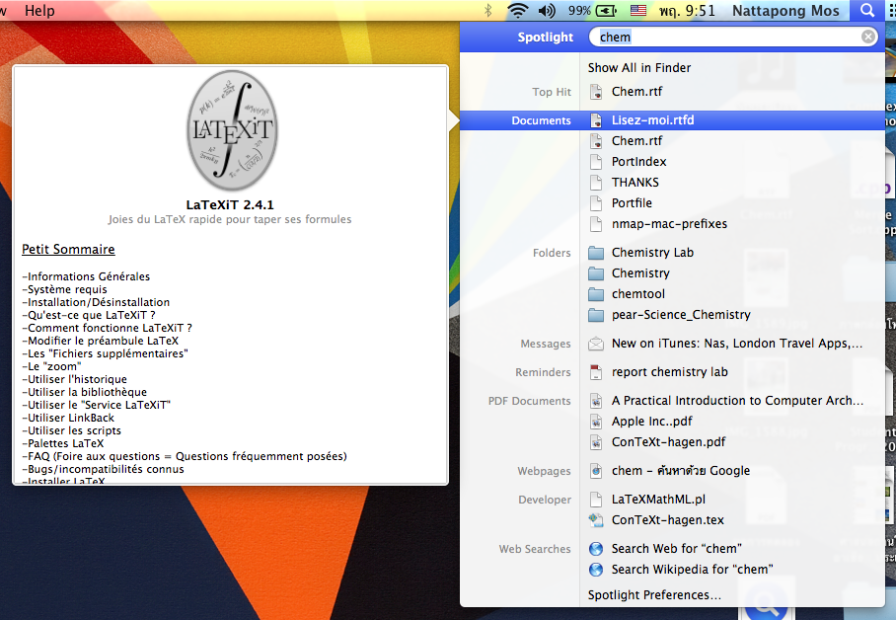This screenshot has height=620, width=896.
Task: Select Show All in Finder
Action: pos(639,68)
